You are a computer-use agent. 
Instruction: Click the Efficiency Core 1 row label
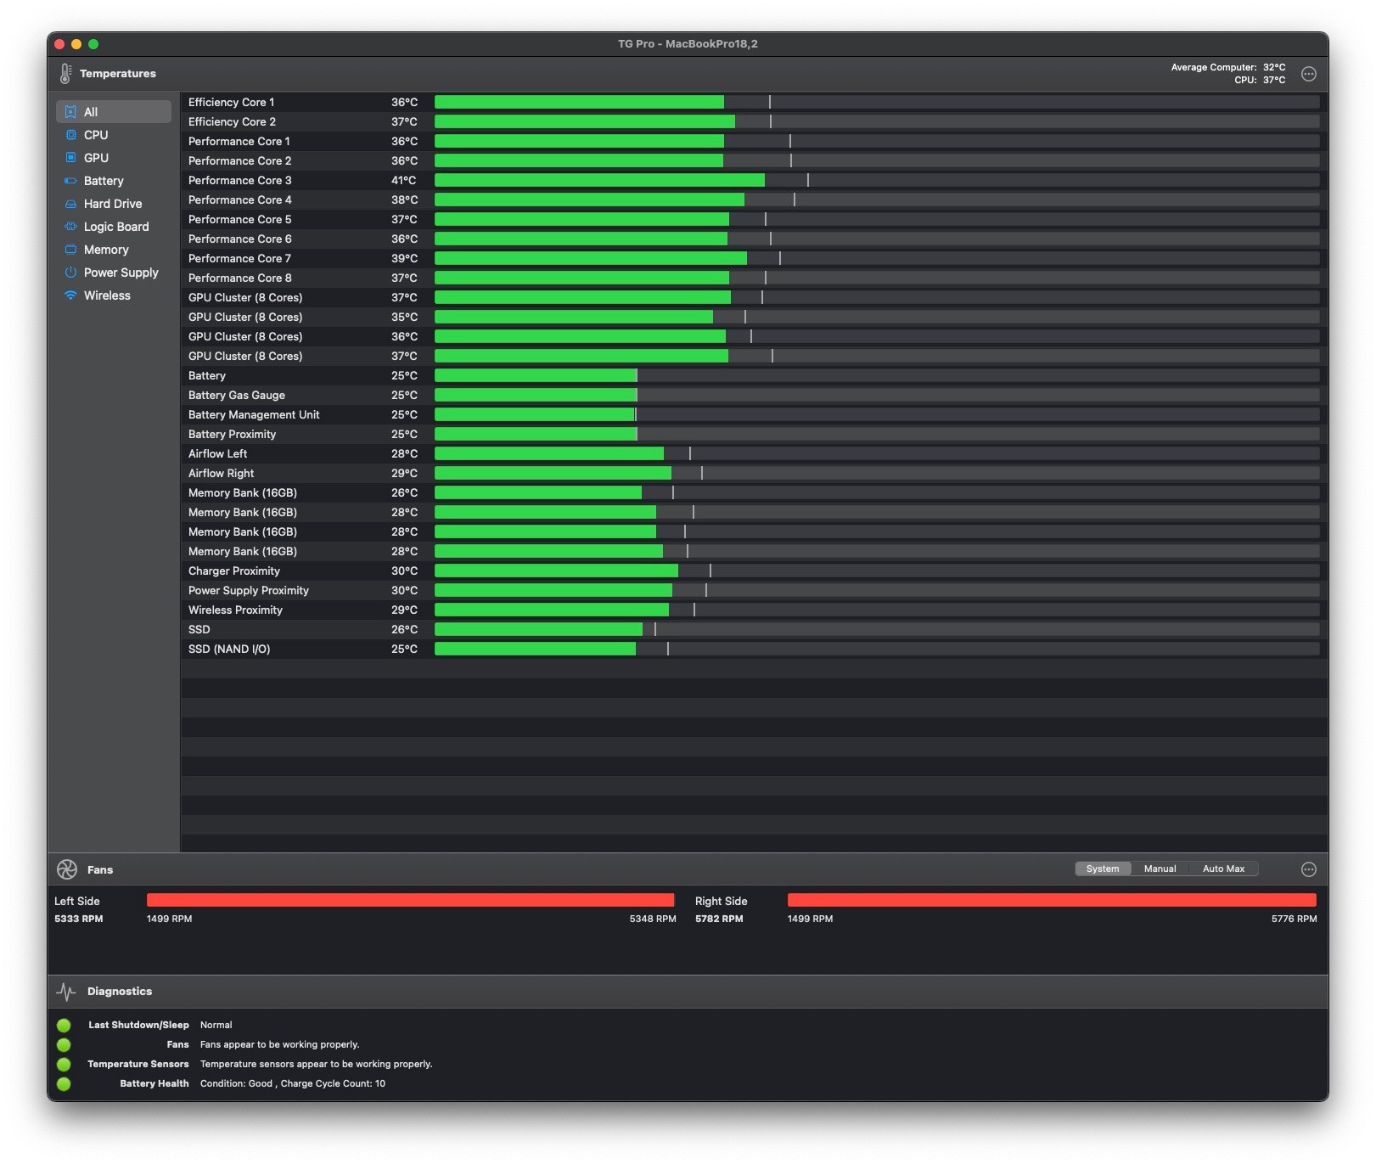(231, 102)
